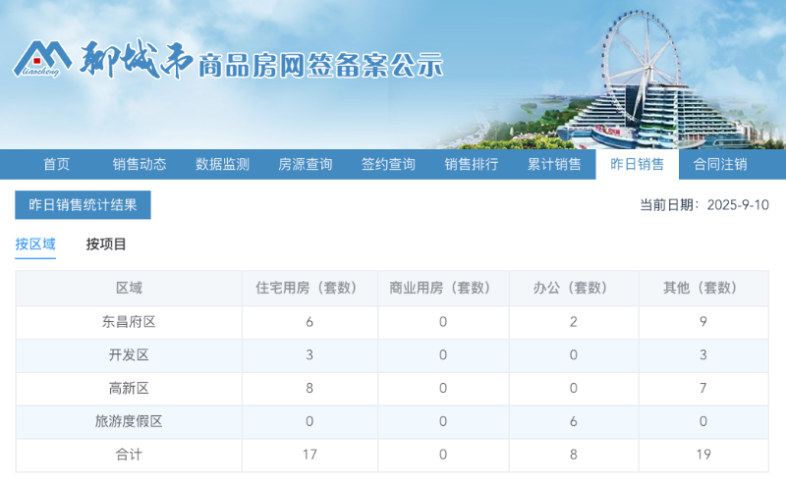Image resolution: width=786 pixels, height=487 pixels.
Task: Click the 东昌府区 row name
Action: tap(129, 322)
